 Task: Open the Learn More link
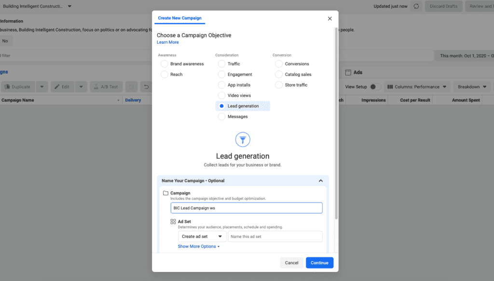point(167,42)
